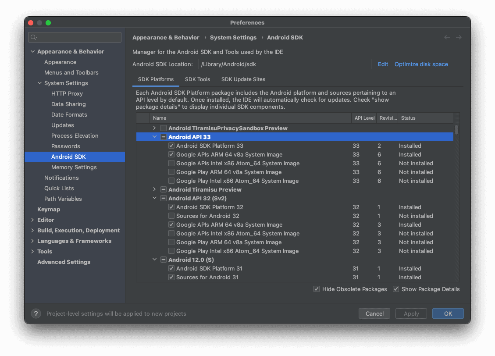
Task: Click the Edit link next to SDK location
Action: pyautogui.click(x=383, y=64)
